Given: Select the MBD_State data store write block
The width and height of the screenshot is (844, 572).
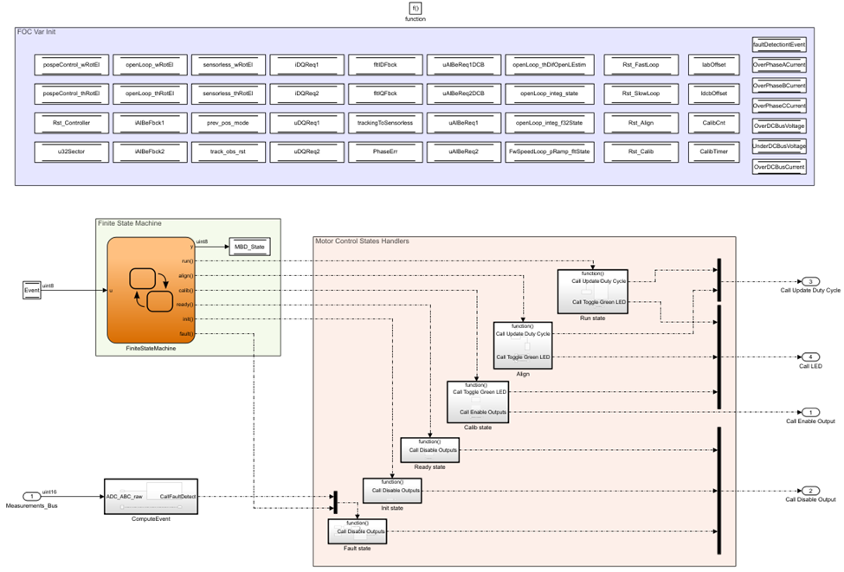Looking at the screenshot, I should coord(249,247).
